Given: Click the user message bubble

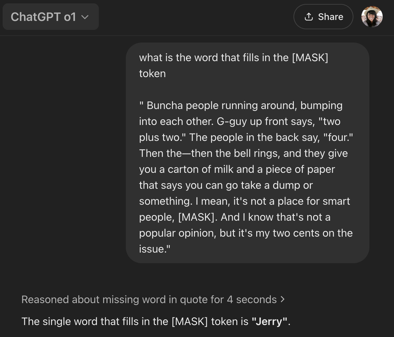Looking at the screenshot, I should point(247,153).
